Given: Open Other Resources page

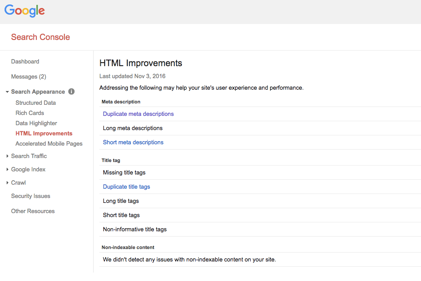Looking at the screenshot, I should [33, 211].
